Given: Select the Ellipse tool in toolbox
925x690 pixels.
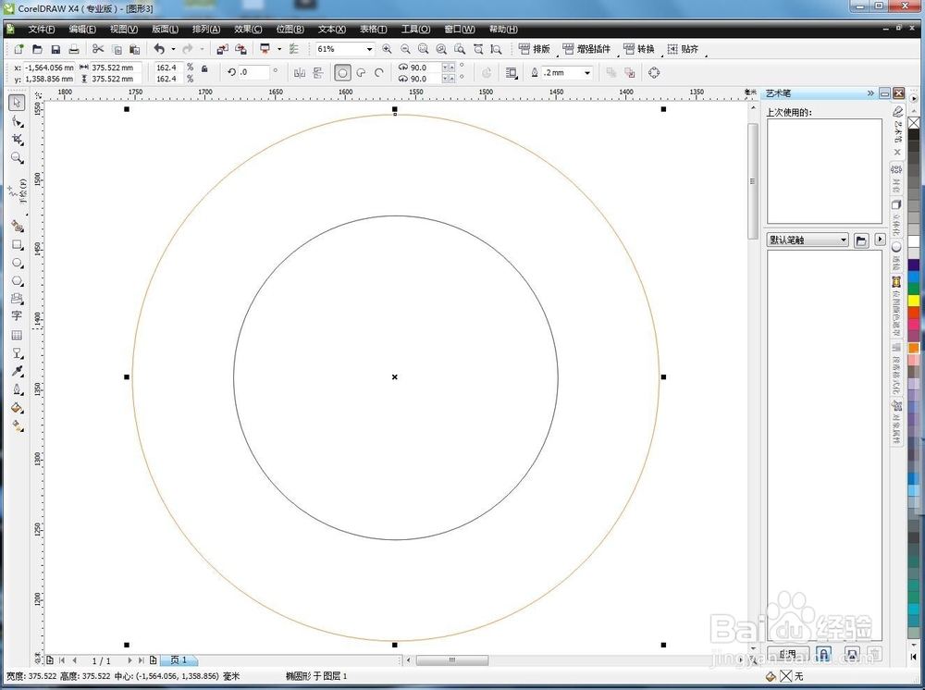Looking at the screenshot, I should pos(17,263).
